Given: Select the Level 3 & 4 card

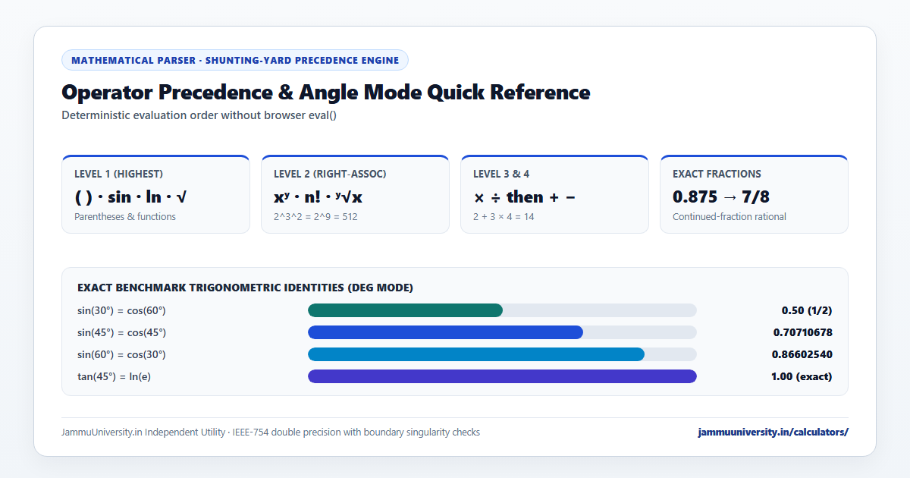Looking at the screenshot, I should pyautogui.click(x=554, y=194).
